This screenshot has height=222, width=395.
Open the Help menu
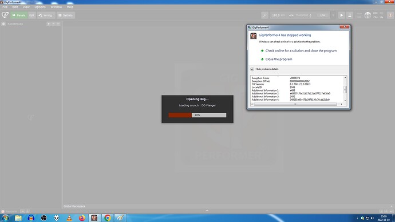[70, 7]
